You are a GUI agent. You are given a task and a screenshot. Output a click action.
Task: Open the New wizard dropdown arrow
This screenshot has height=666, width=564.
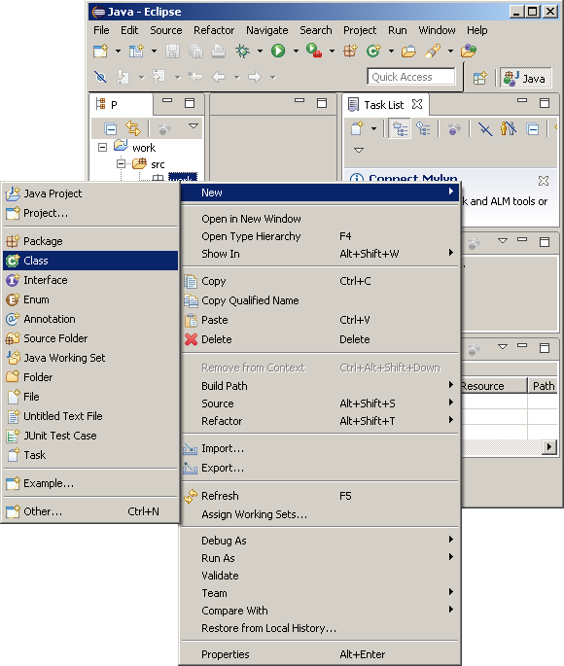pos(118,52)
